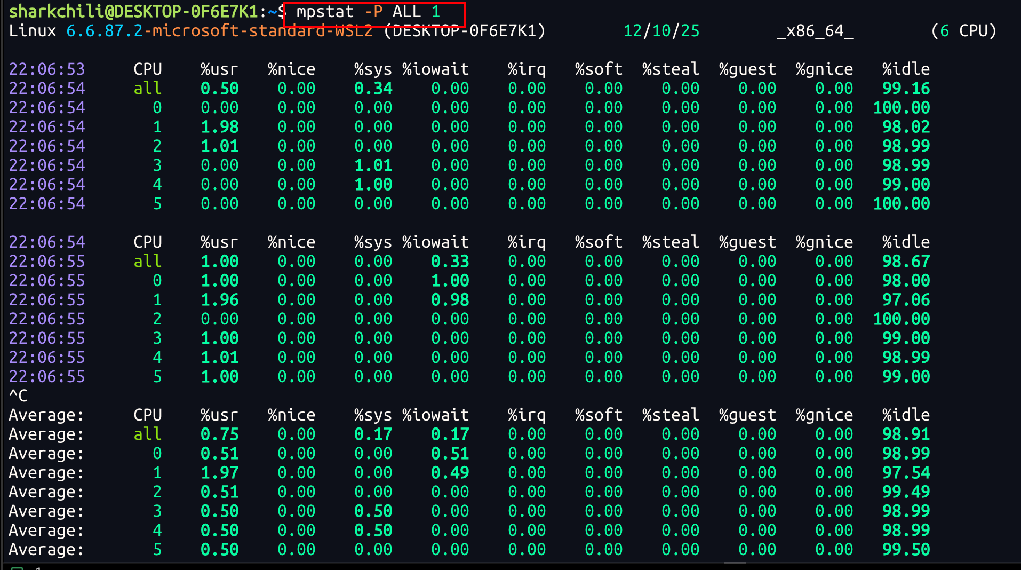The height and width of the screenshot is (570, 1021).
Task: Click the 97.54 average %idle value
Action: (x=906, y=473)
